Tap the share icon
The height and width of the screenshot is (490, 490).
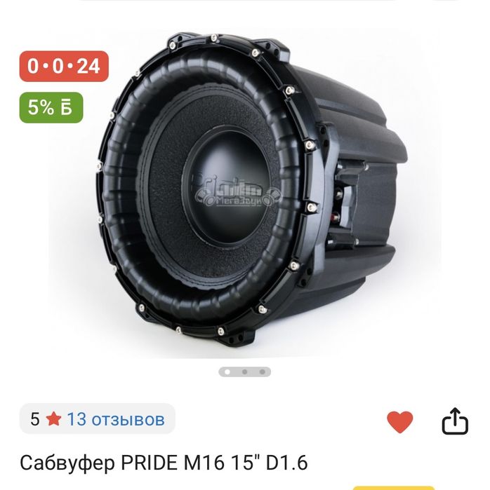[x=455, y=421]
